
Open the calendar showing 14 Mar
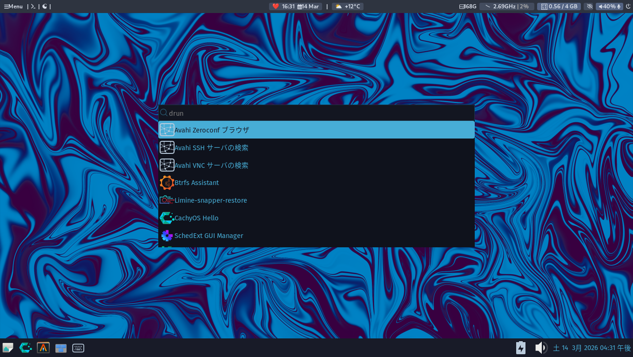[x=308, y=7]
